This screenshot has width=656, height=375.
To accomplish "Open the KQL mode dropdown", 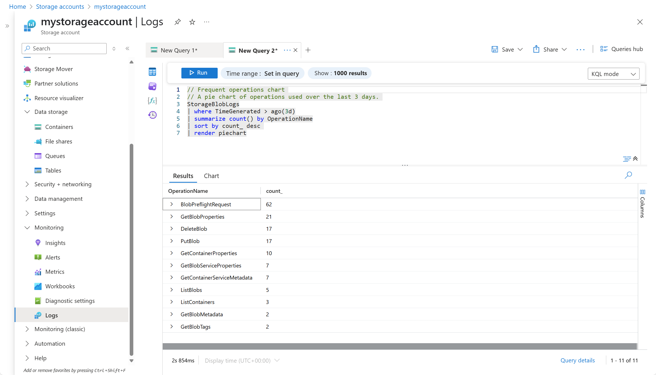I will [613, 74].
